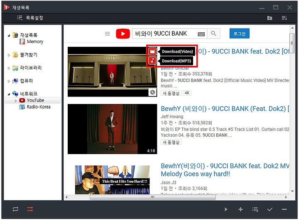This screenshot has height=220, width=299.
Task: Click the 4K badge on first result
Action: [187, 93]
